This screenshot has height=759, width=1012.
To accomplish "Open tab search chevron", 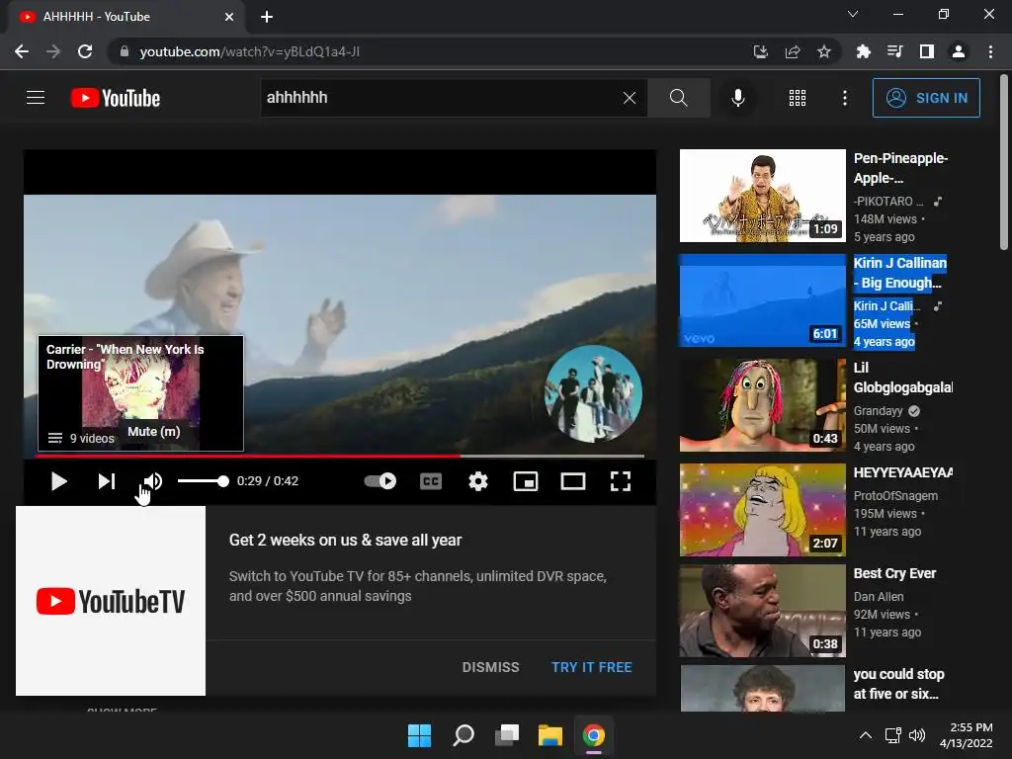I will (853, 14).
